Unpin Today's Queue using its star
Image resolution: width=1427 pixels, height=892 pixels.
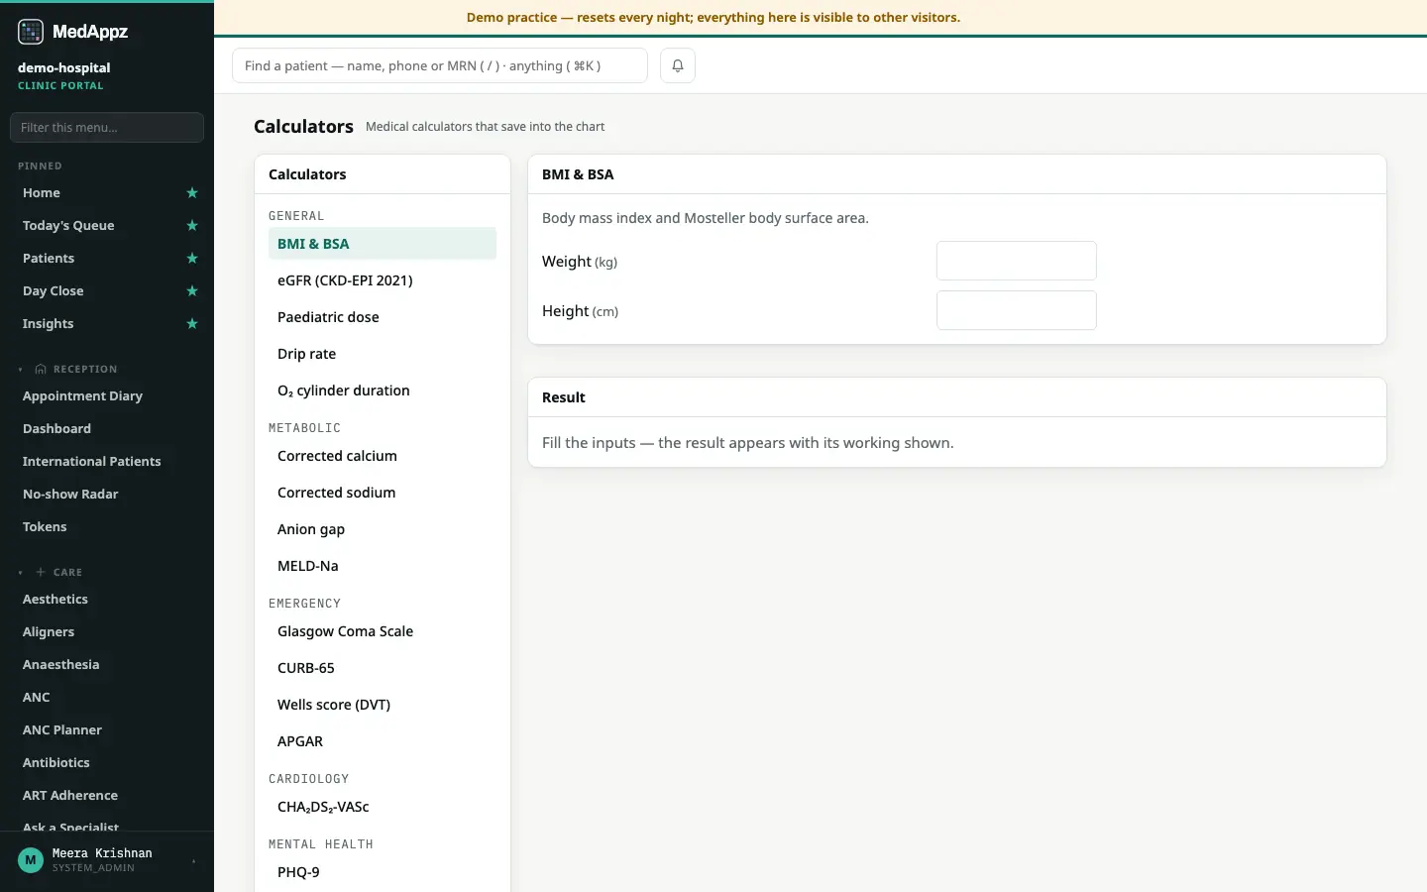click(192, 226)
